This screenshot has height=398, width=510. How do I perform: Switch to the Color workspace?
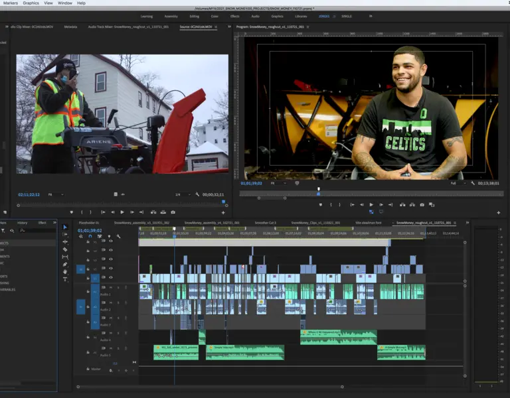[214, 16]
